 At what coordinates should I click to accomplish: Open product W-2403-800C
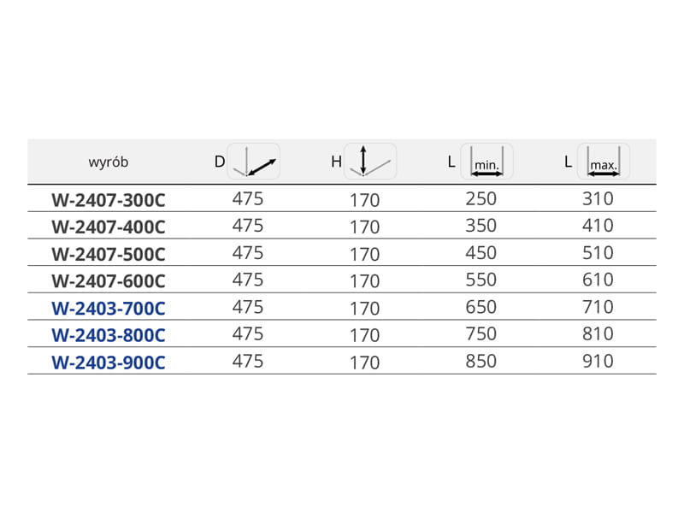tap(109, 335)
